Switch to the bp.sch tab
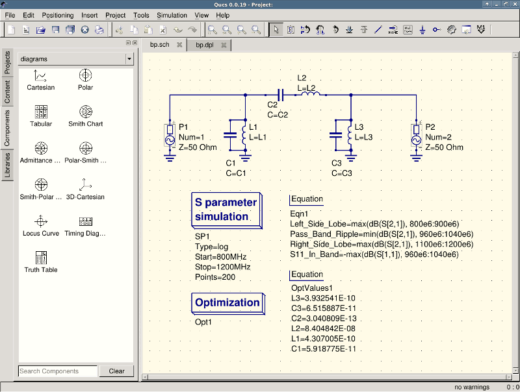The image size is (520, 392). (x=160, y=45)
